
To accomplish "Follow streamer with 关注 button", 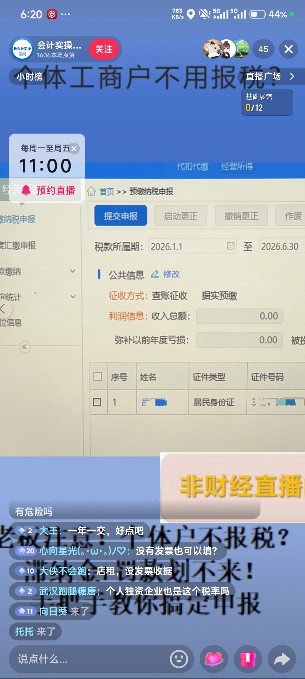I will tap(104, 49).
